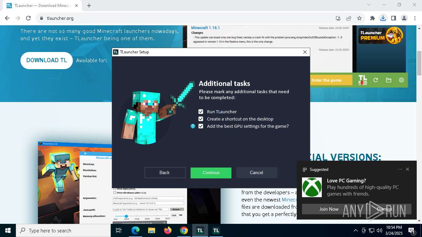Click the Back button in TLauncher Setup
Viewport: 422px width, 237px height.
165,173
